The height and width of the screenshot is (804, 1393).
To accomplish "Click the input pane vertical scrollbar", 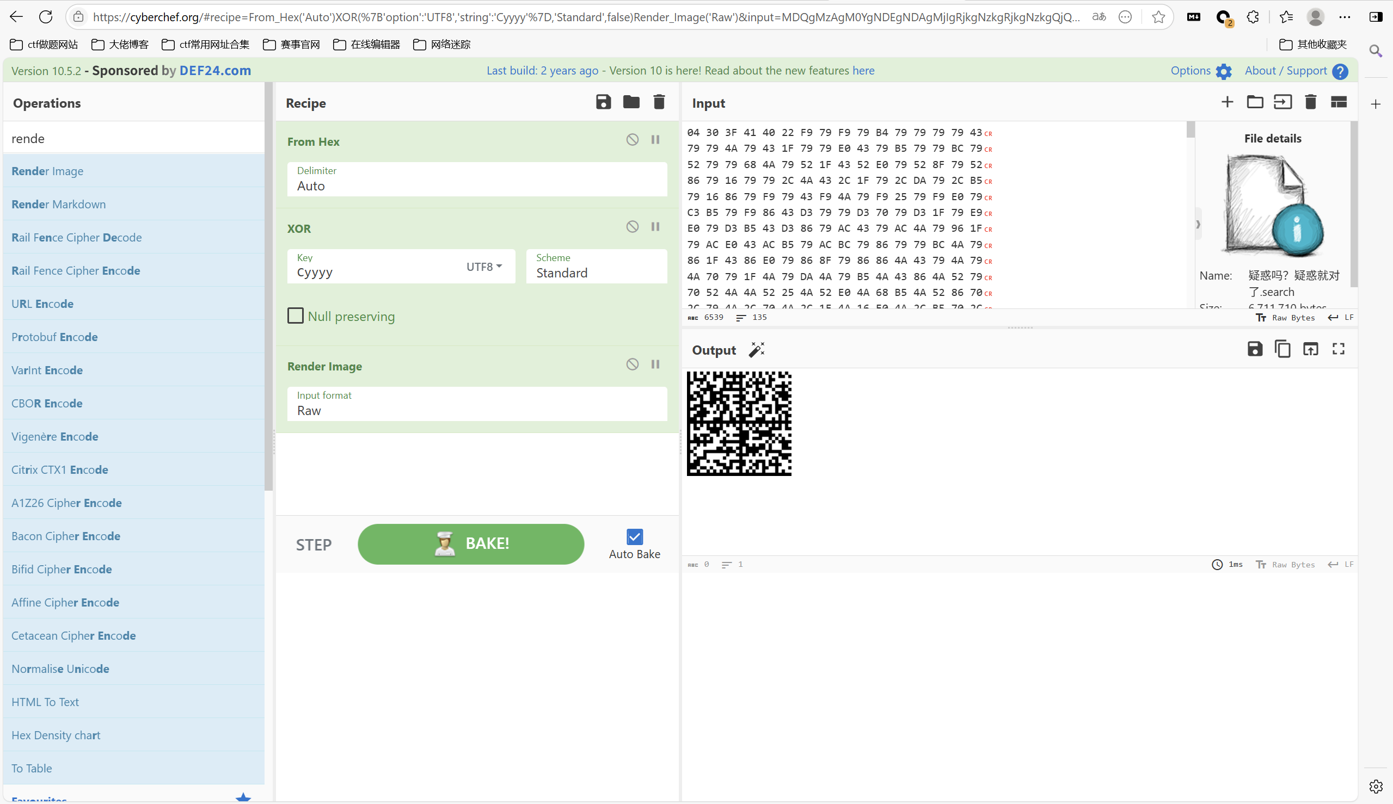I will pos(1190,130).
